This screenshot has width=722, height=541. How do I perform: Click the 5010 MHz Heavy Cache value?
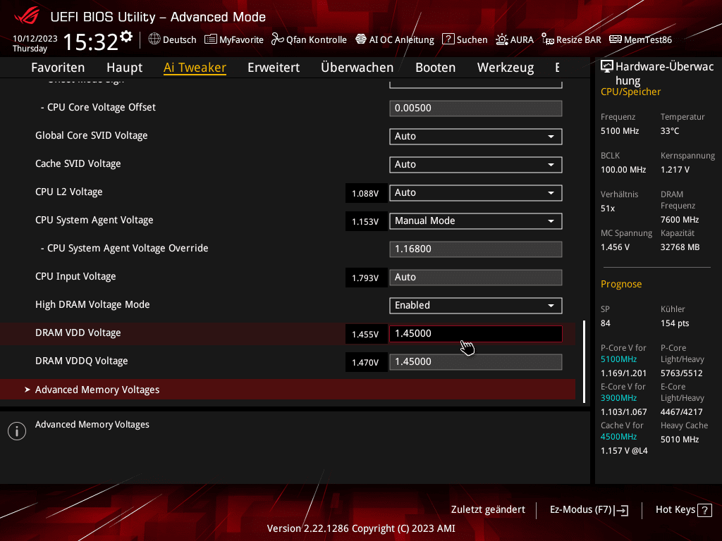click(680, 440)
